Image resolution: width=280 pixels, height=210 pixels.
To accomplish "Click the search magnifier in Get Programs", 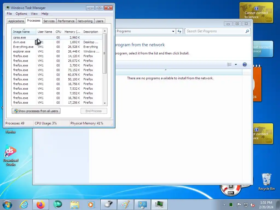I will click(x=247, y=31).
